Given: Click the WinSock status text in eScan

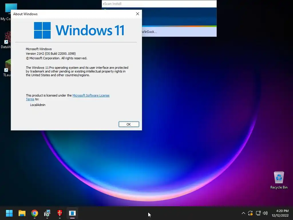Looking at the screenshot, I should tap(149, 32).
